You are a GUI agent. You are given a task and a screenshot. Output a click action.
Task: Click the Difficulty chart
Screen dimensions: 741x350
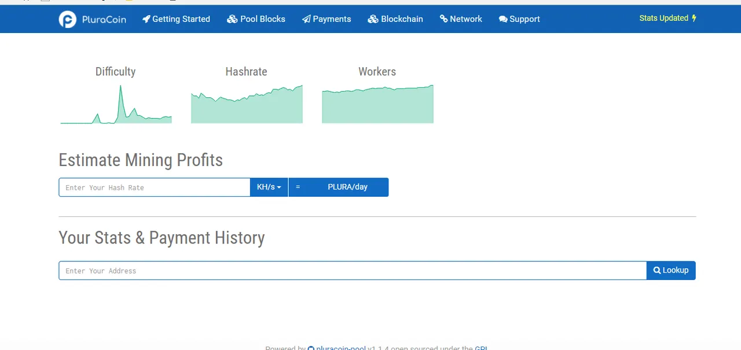click(116, 104)
